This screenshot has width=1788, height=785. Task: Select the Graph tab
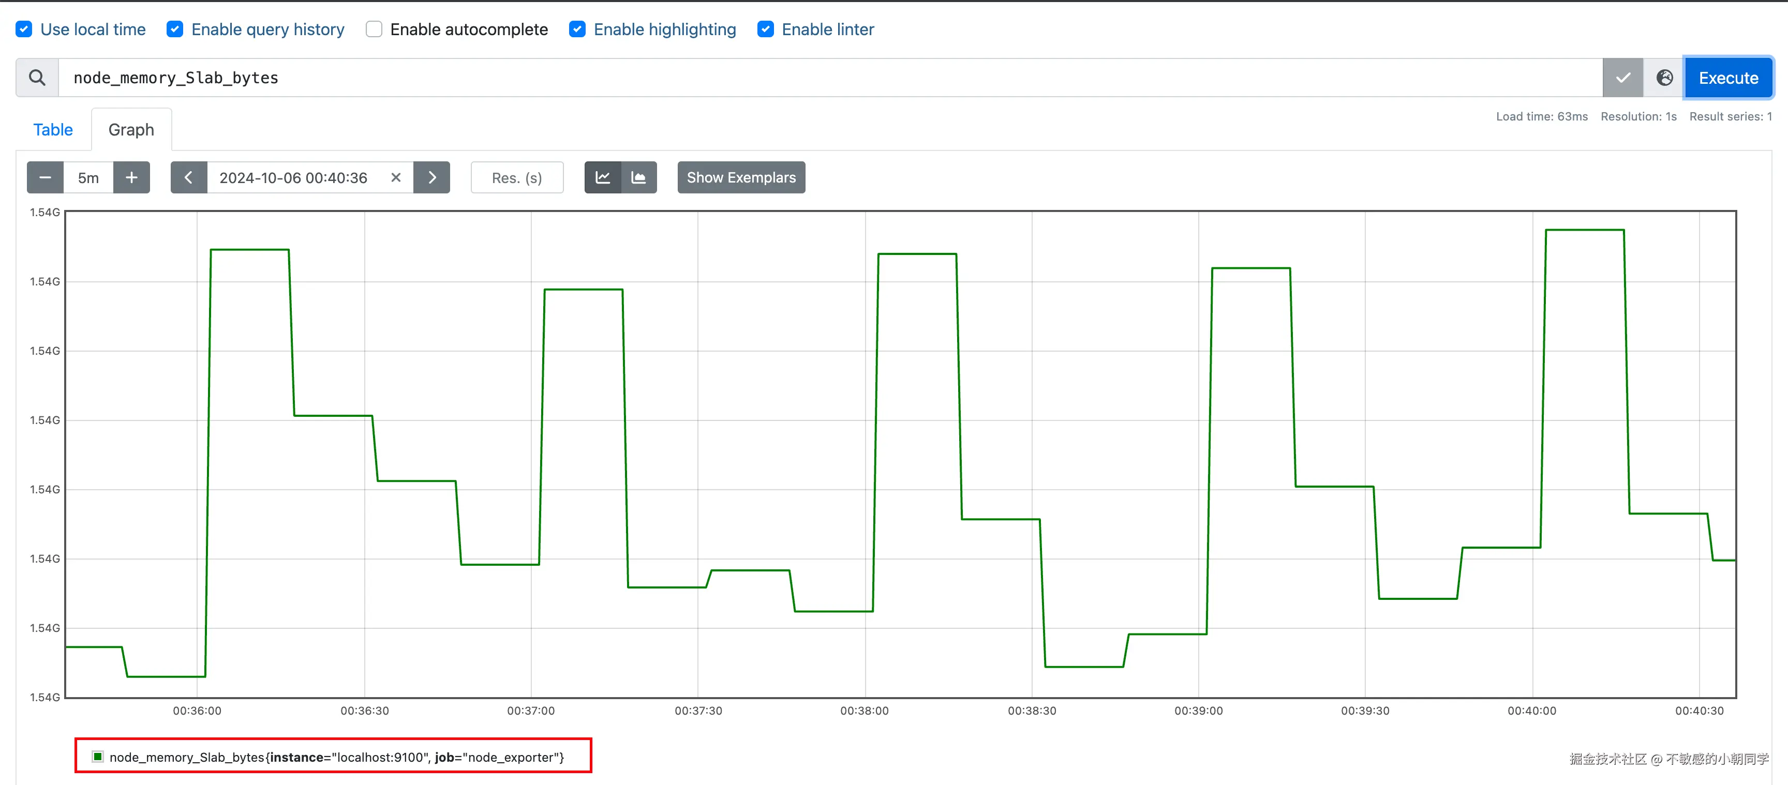pyautogui.click(x=131, y=130)
